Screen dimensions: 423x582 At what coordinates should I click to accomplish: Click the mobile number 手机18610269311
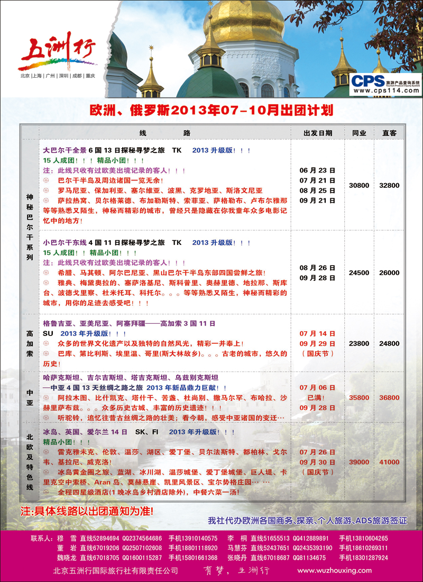pos(363,548)
